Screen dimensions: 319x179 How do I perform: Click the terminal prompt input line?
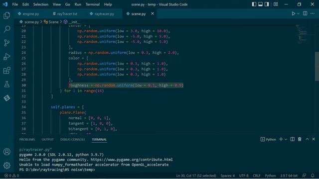coord(57,170)
